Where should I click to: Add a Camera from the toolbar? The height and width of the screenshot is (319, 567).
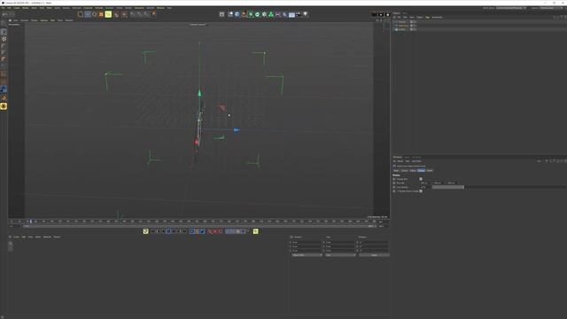click(299, 14)
